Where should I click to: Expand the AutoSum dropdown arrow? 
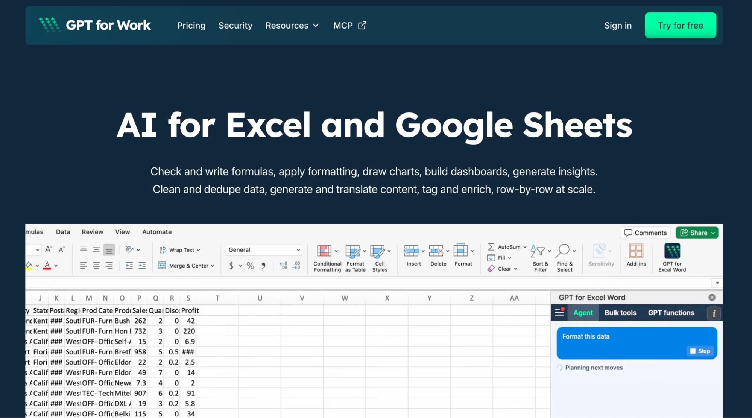525,247
